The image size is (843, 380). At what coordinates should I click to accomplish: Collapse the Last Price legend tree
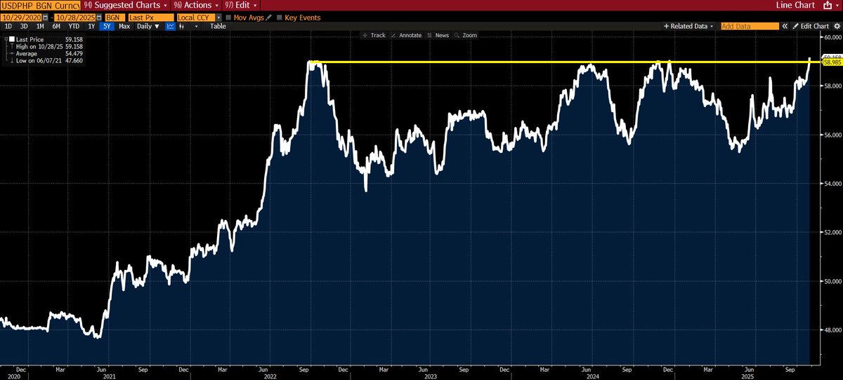coord(6,39)
